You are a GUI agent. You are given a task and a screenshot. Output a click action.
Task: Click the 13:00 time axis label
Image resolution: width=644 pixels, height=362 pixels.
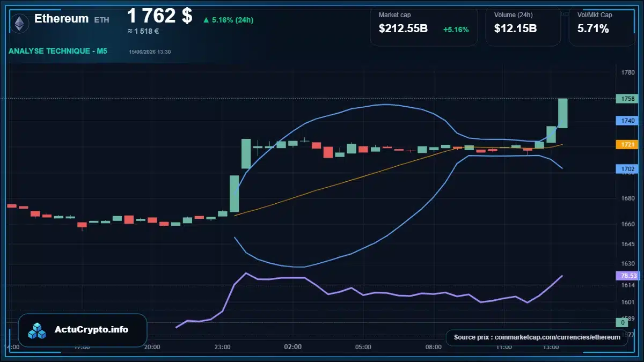point(551,347)
